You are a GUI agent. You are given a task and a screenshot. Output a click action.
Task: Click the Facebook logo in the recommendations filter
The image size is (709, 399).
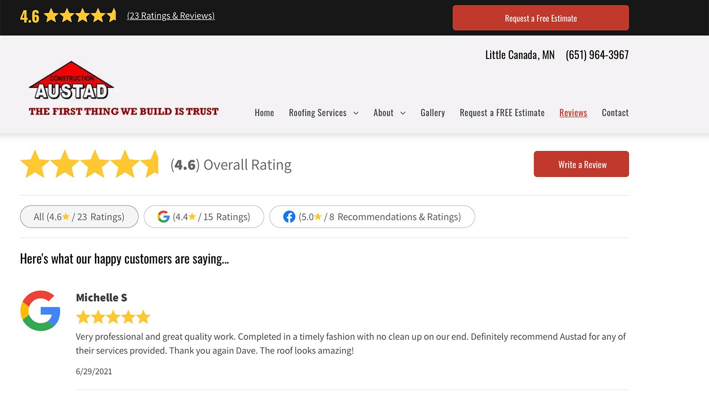(289, 217)
